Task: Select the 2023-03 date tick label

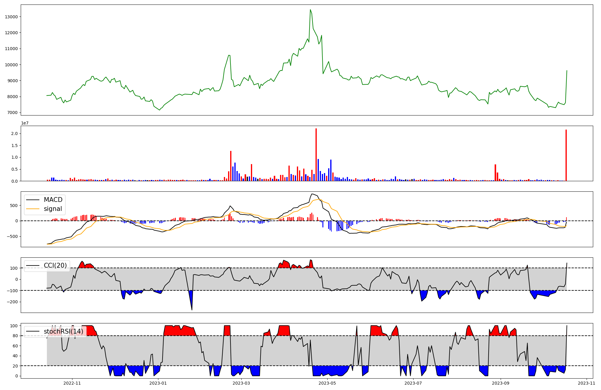Action: (241, 383)
